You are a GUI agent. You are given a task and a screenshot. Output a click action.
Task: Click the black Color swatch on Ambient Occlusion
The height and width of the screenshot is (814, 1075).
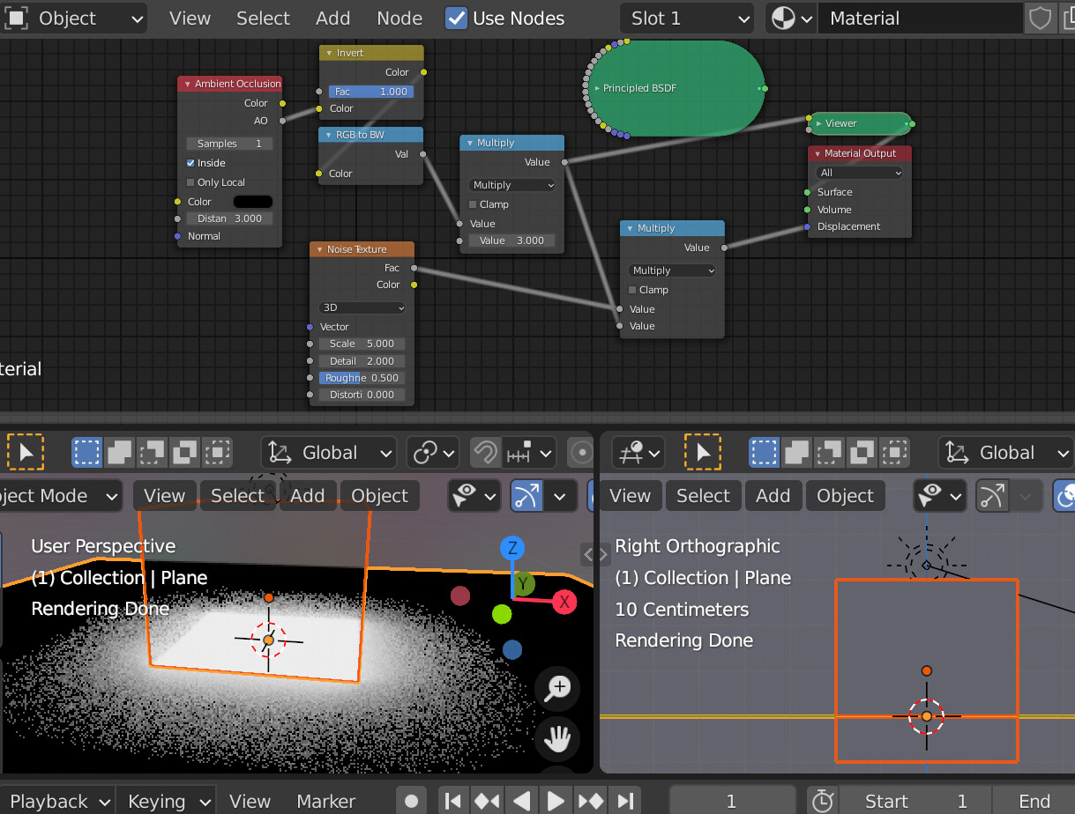point(252,201)
